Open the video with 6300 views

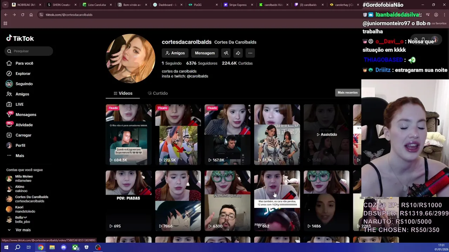pos(228,201)
